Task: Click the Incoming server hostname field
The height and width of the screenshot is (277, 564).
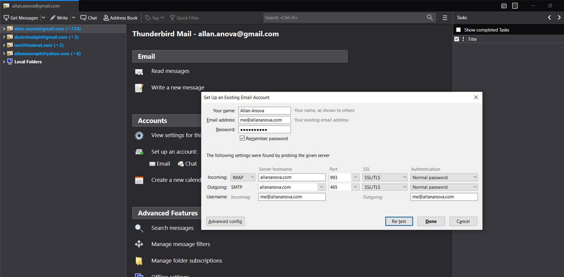Action: tap(292, 177)
